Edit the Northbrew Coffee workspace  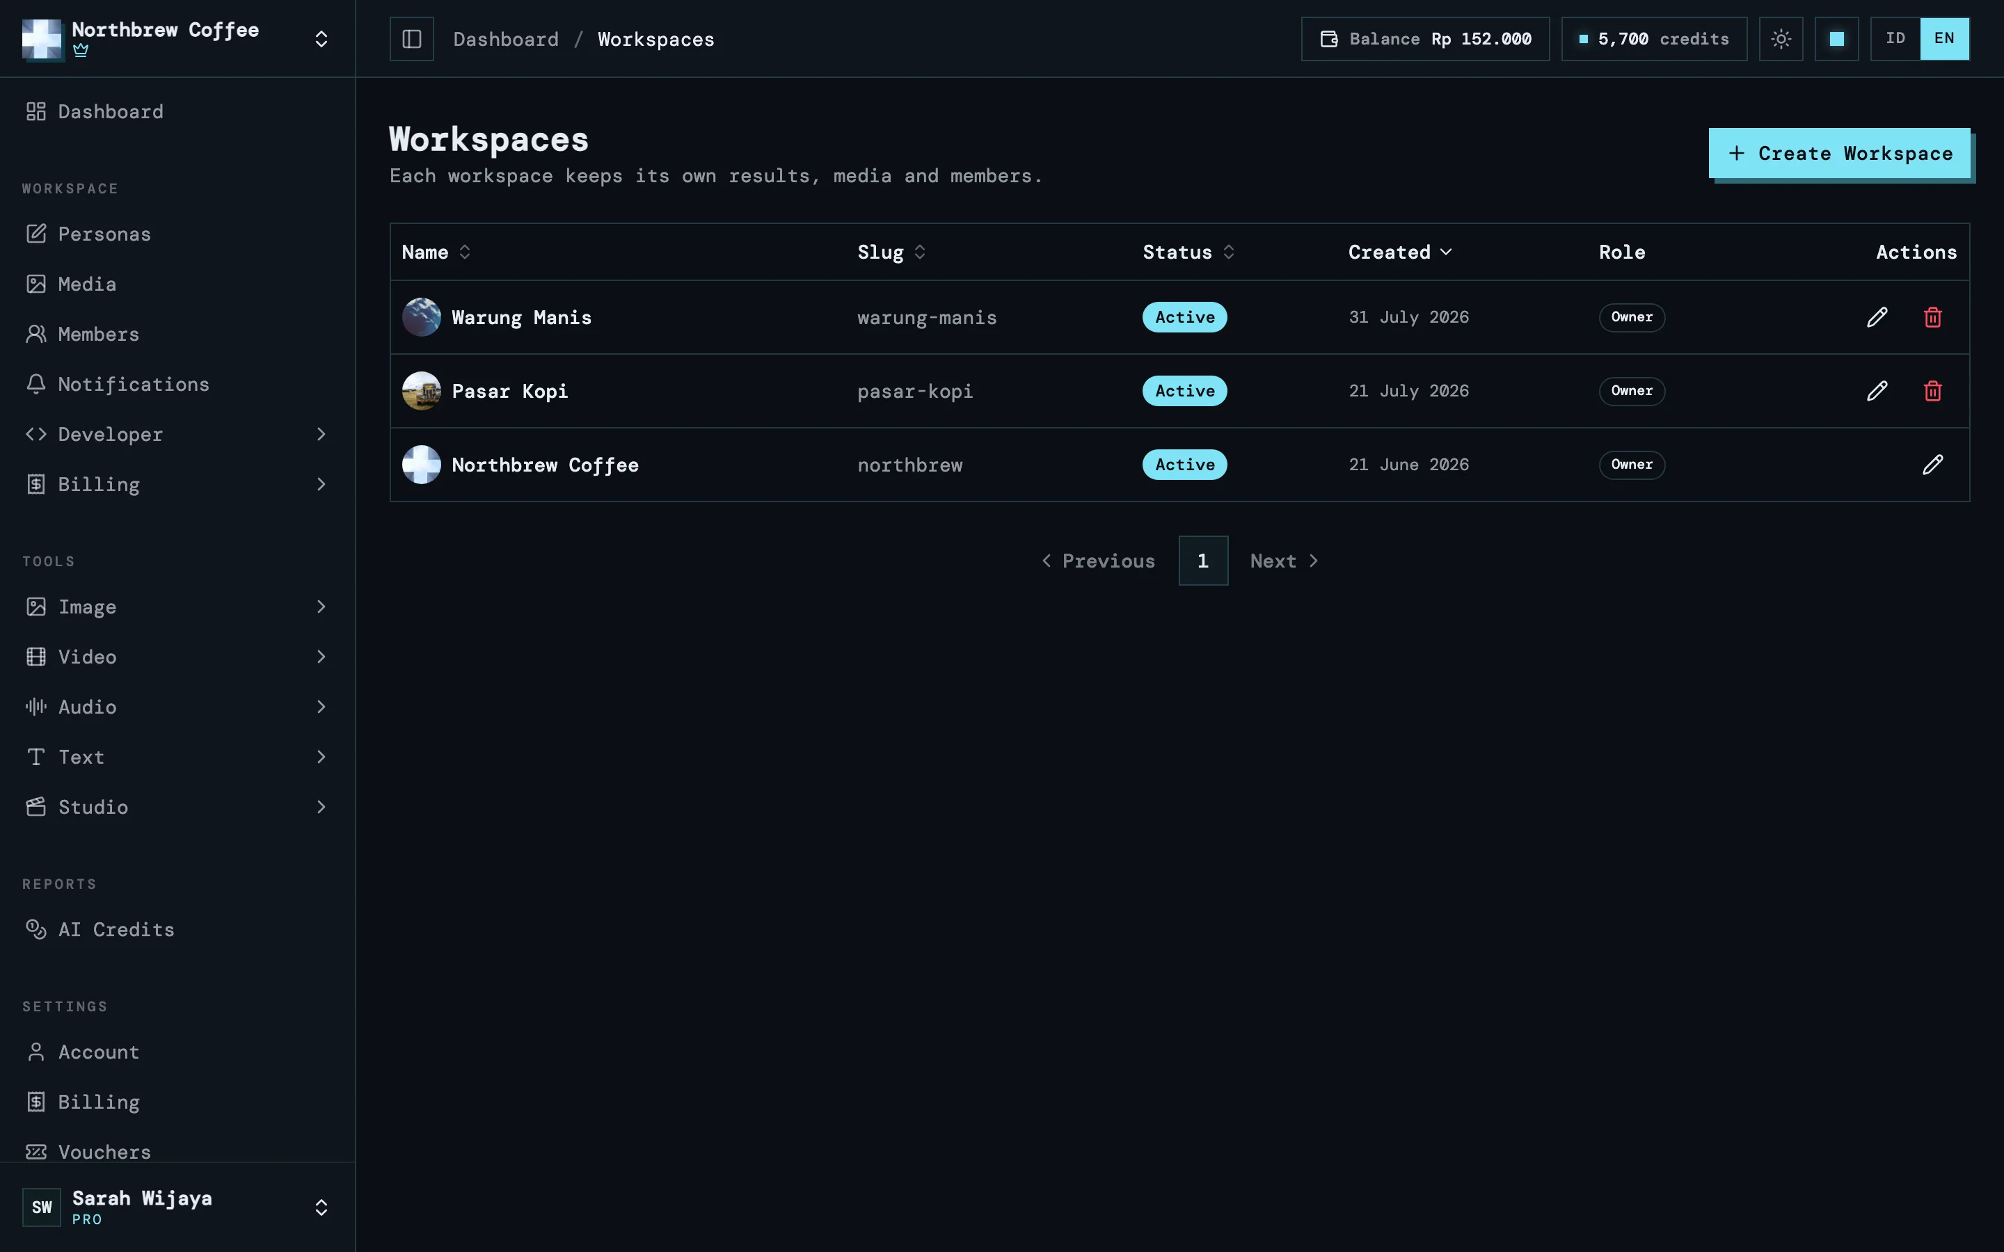point(1933,465)
